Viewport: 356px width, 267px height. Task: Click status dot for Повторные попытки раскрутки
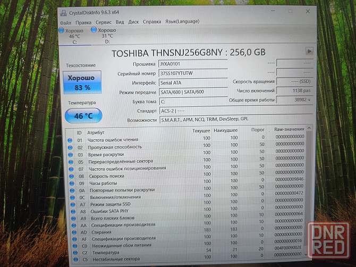click(72, 190)
